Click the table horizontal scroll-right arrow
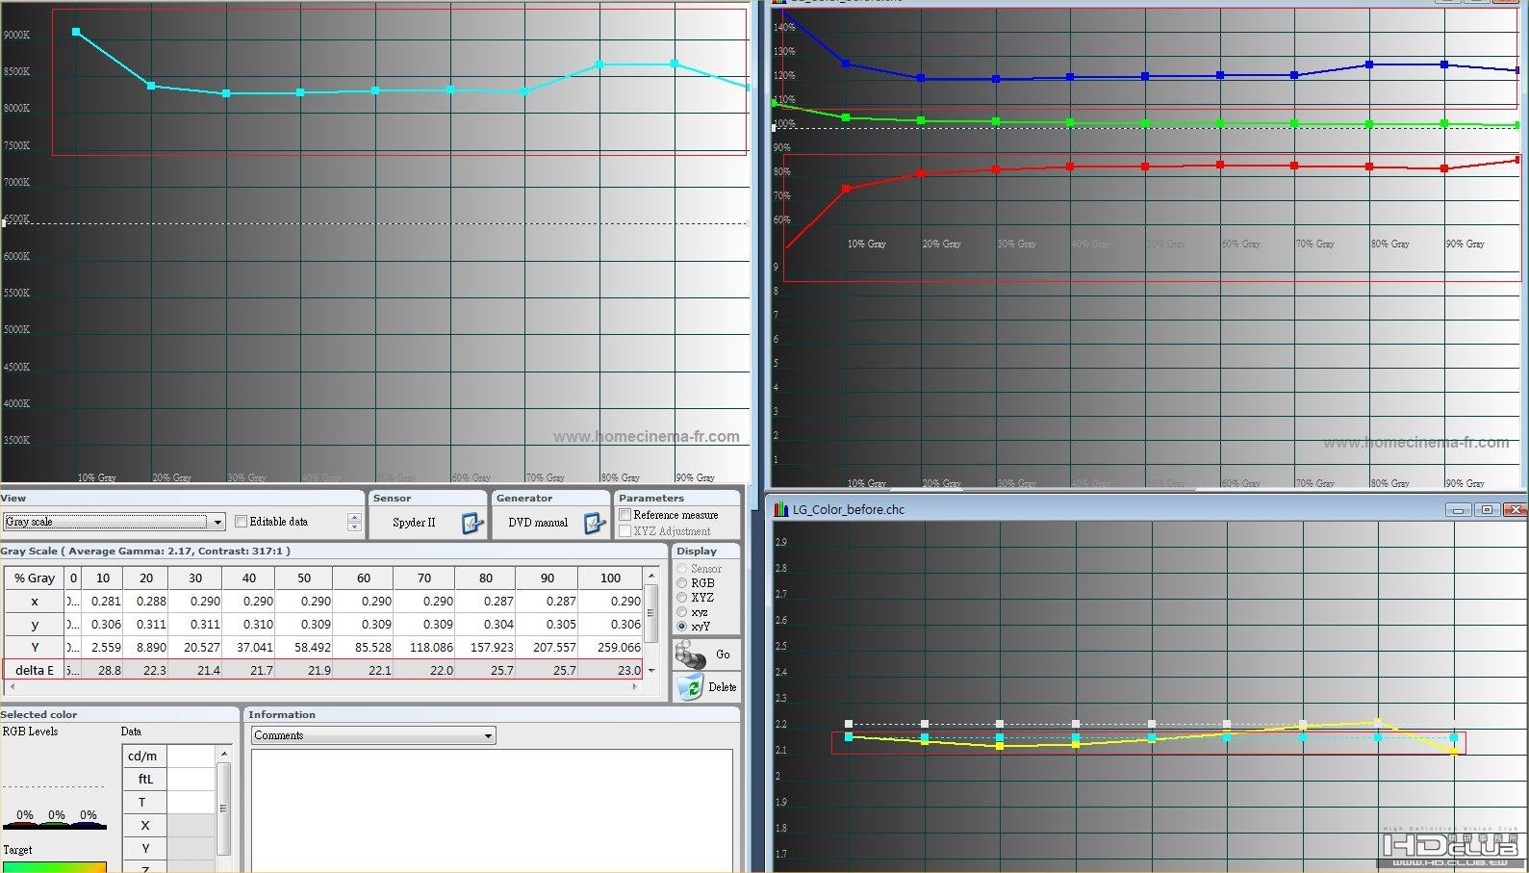 (635, 687)
